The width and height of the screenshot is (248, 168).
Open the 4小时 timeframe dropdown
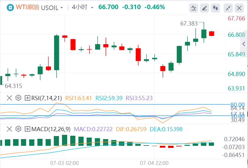[83, 7]
